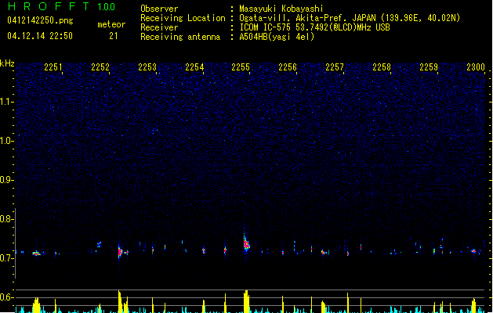Click the 1.1 frequency axis label

(x=6, y=102)
